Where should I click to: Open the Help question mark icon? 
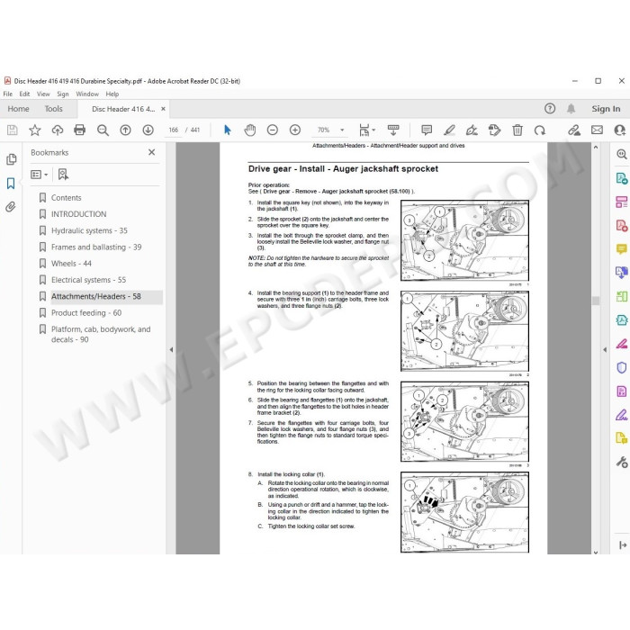[x=550, y=109]
